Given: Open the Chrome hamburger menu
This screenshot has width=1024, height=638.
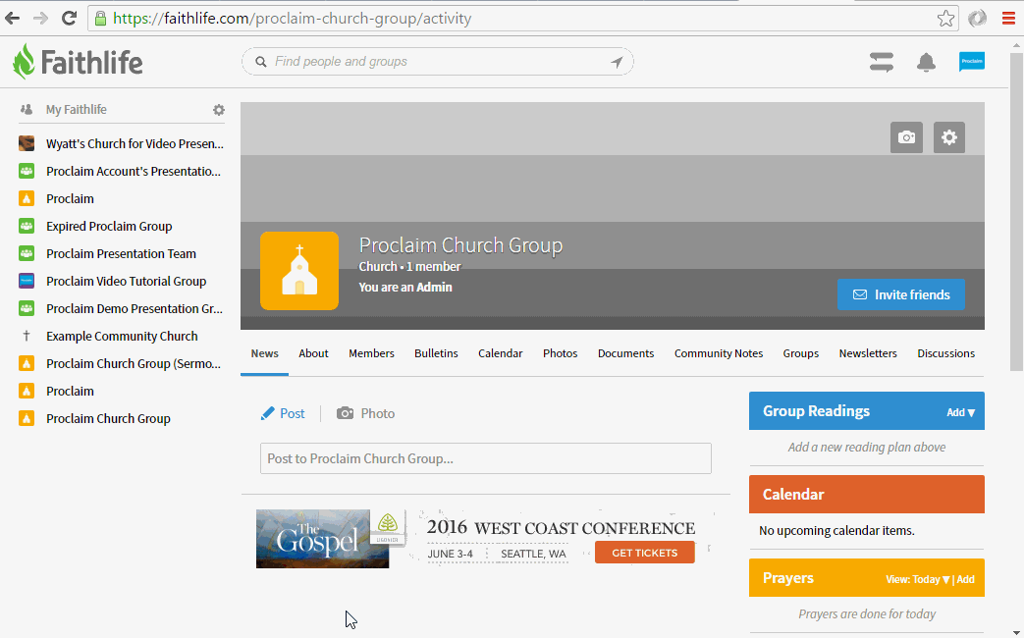Looking at the screenshot, I should point(1009,19).
